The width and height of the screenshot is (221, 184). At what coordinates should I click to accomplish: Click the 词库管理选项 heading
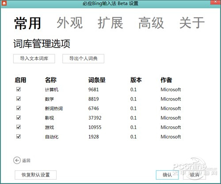coord(42,44)
